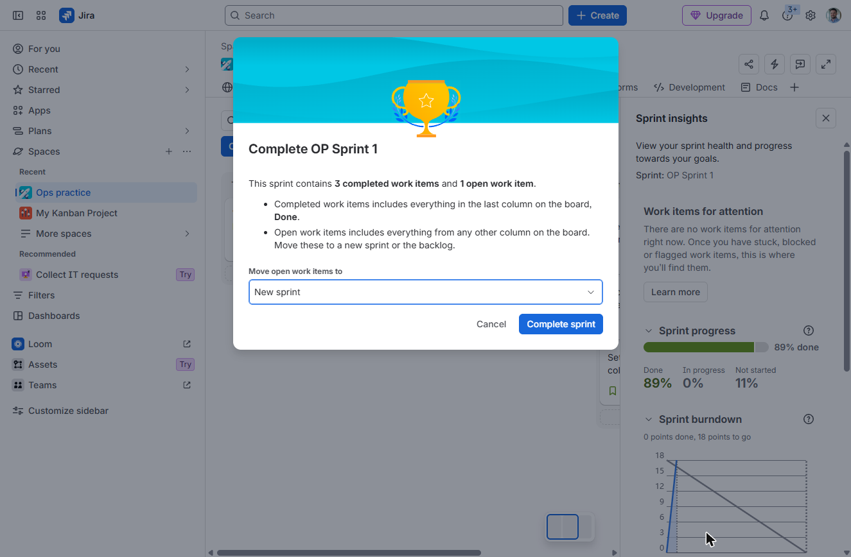Click the Complete sprint button
The width and height of the screenshot is (851, 557).
[561, 324]
